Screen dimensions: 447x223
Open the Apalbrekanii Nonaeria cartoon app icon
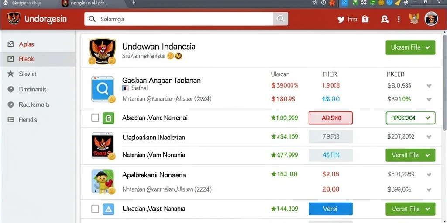[103, 182]
